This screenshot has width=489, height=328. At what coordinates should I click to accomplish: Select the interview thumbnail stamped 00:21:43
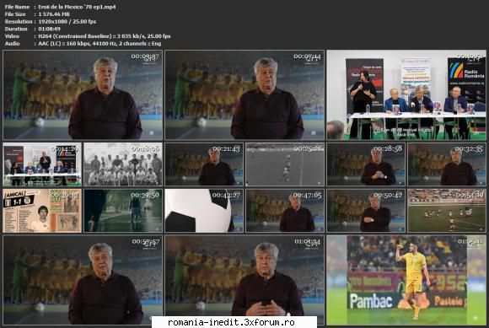click(x=204, y=164)
